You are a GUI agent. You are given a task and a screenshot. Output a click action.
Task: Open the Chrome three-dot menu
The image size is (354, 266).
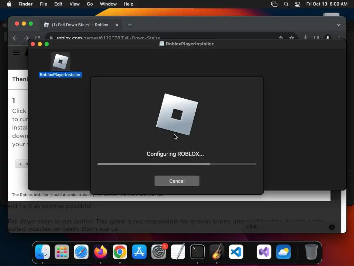[339, 37]
